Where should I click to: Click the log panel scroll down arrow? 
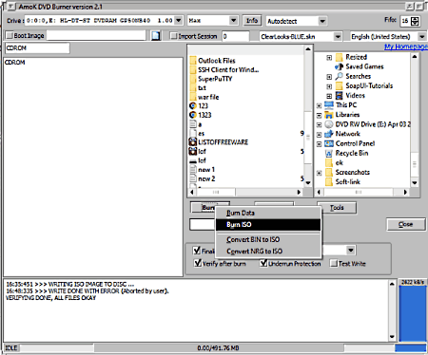(392, 337)
